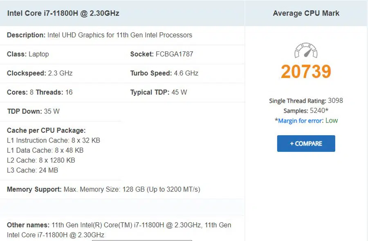
Task: Select the Description: Intel UHD Graphics text
Action: click(99, 35)
